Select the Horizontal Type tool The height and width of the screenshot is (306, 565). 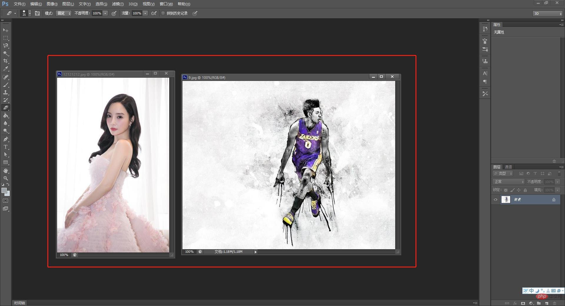pyautogui.click(x=6, y=147)
